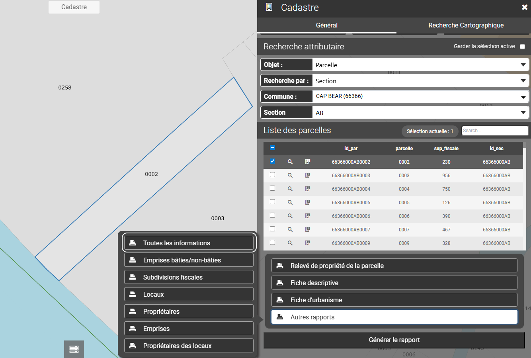This screenshot has width=531, height=358.
Task: Close the Cadastre panel with the X
Action: (524, 8)
